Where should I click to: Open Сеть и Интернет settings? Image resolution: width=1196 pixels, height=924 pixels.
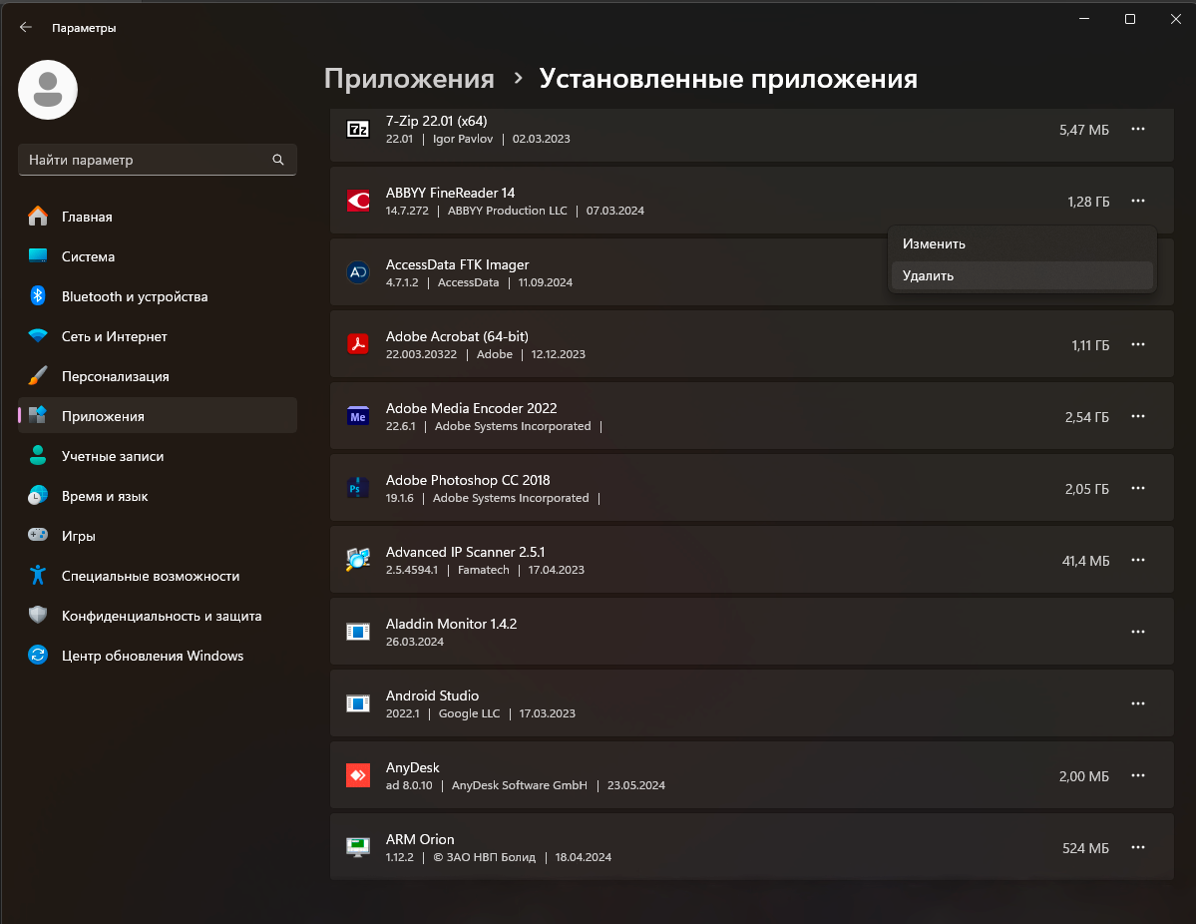(158, 336)
